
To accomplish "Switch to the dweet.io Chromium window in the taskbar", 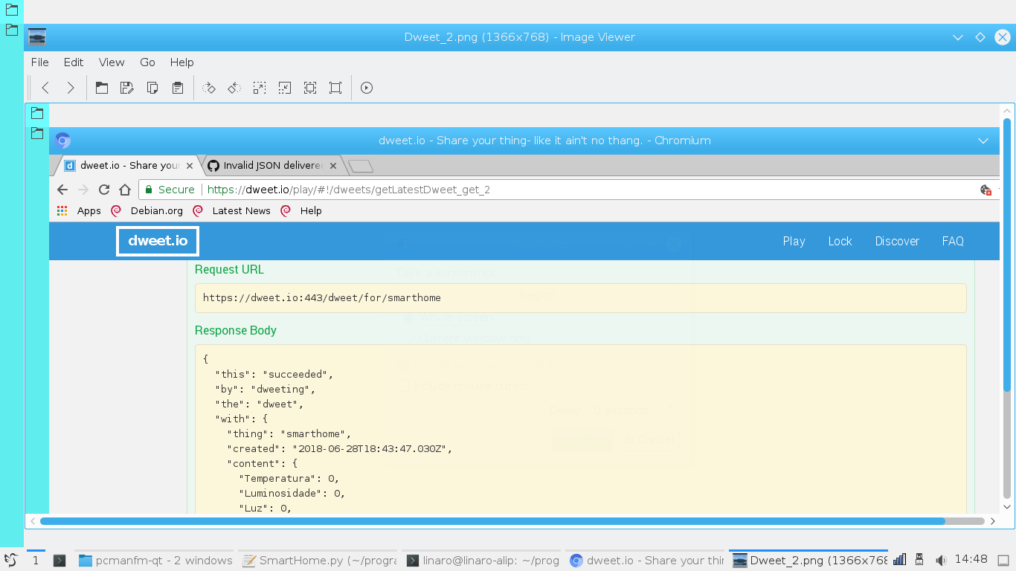I will 644,561.
